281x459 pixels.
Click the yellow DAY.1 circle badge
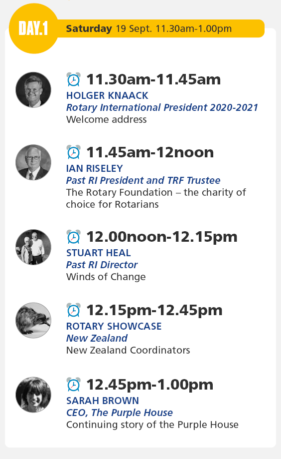(x=33, y=28)
